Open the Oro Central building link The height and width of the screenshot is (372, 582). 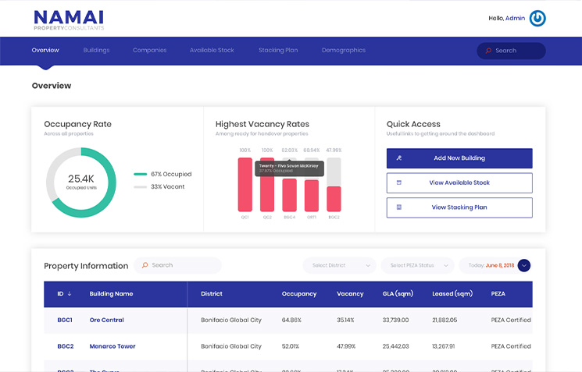pos(106,320)
